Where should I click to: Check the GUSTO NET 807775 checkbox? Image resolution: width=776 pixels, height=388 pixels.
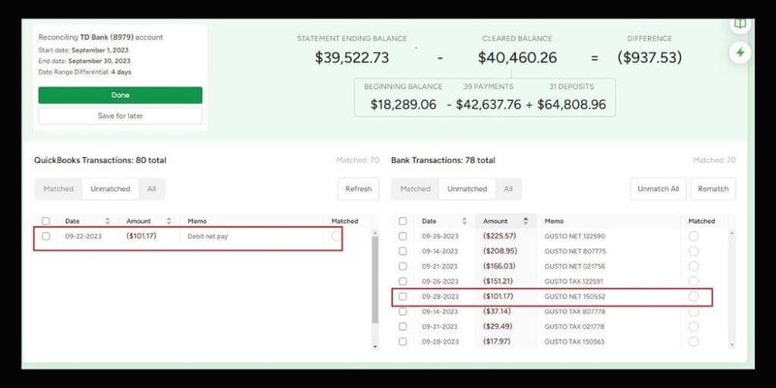coord(403,251)
